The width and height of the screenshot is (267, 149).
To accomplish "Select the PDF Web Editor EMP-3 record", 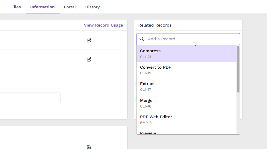I will click(x=186, y=120).
